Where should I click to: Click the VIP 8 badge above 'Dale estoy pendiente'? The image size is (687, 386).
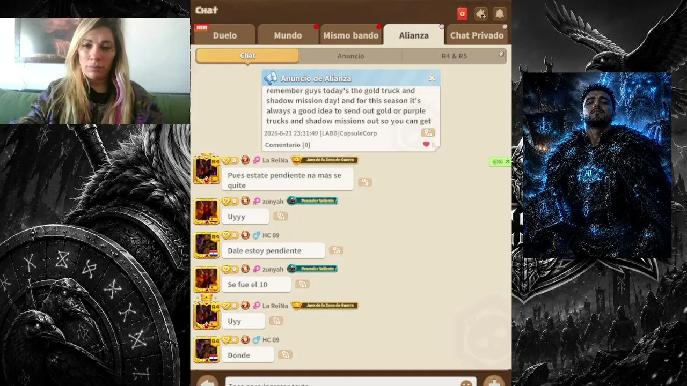click(230, 235)
